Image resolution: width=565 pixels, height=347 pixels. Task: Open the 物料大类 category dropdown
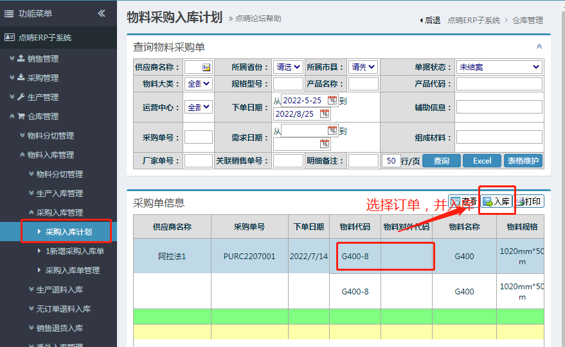[198, 83]
